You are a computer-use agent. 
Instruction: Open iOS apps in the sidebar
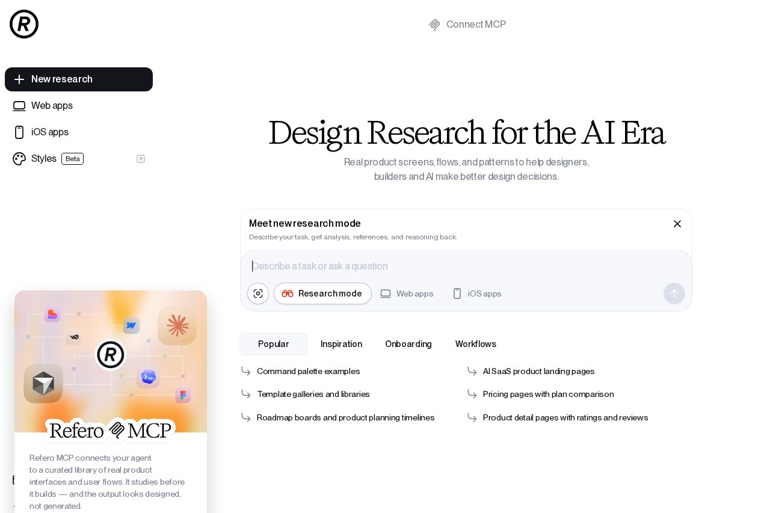[x=79, y=132]
